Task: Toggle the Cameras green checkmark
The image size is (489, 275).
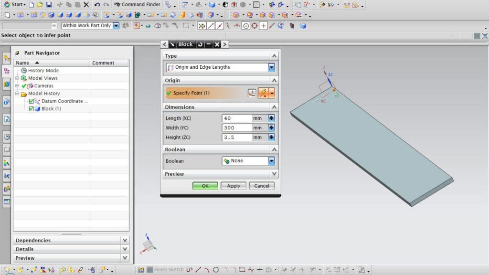Action: point(24,86)
